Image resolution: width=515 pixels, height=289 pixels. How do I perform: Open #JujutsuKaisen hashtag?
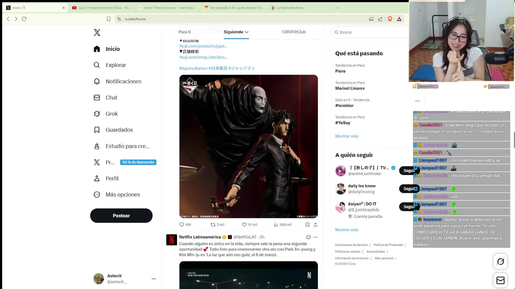pos(193,68)
